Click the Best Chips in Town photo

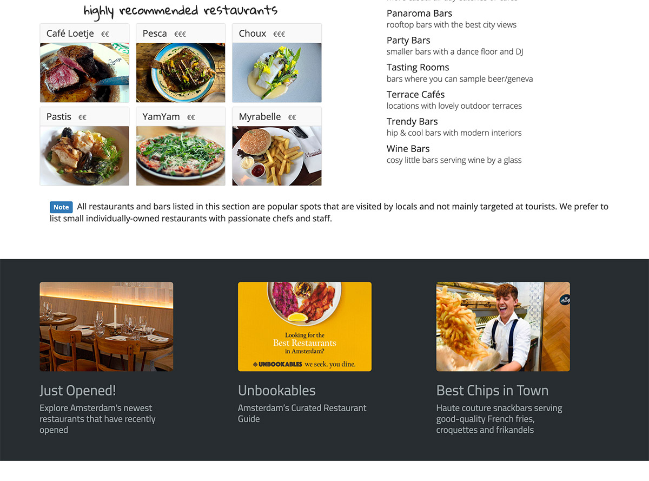[503, 327]
